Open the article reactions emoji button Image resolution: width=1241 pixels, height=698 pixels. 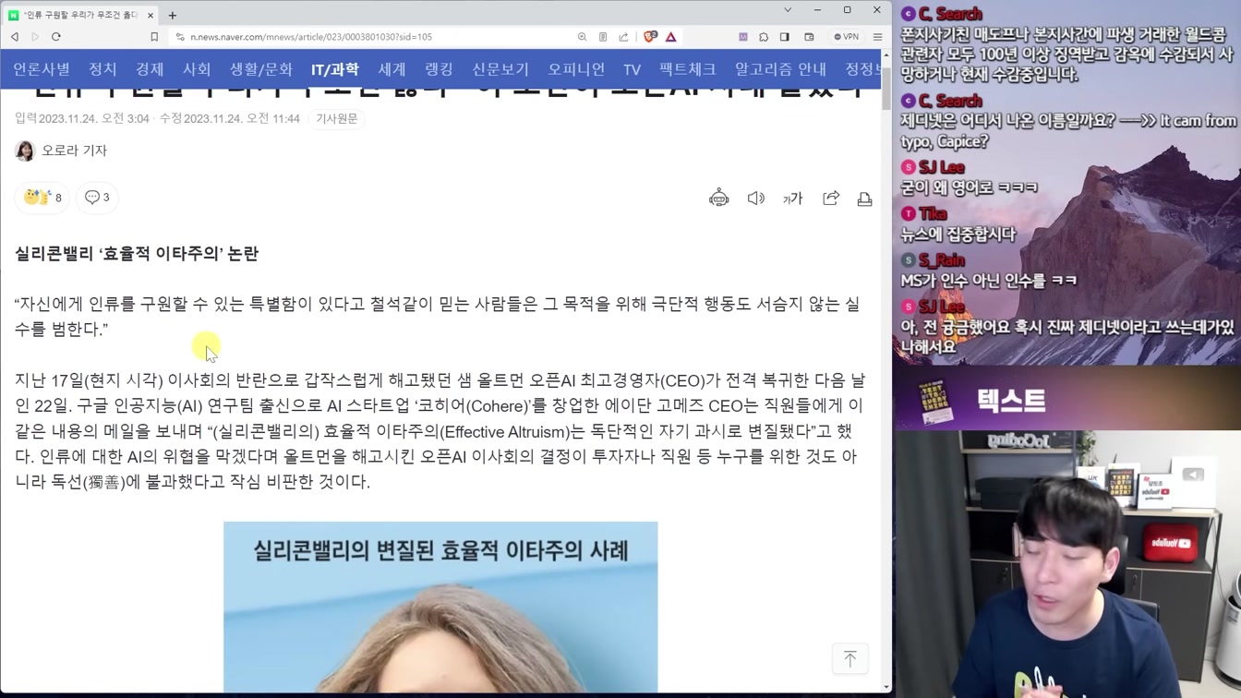point(42,198)
